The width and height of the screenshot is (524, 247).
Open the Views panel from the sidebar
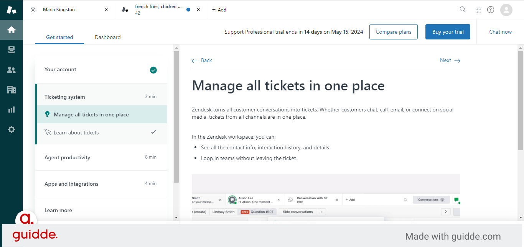[x=12, y=50]
